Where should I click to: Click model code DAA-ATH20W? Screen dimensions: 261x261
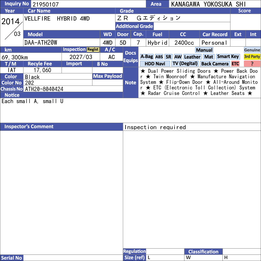click(x=40, y=43)
